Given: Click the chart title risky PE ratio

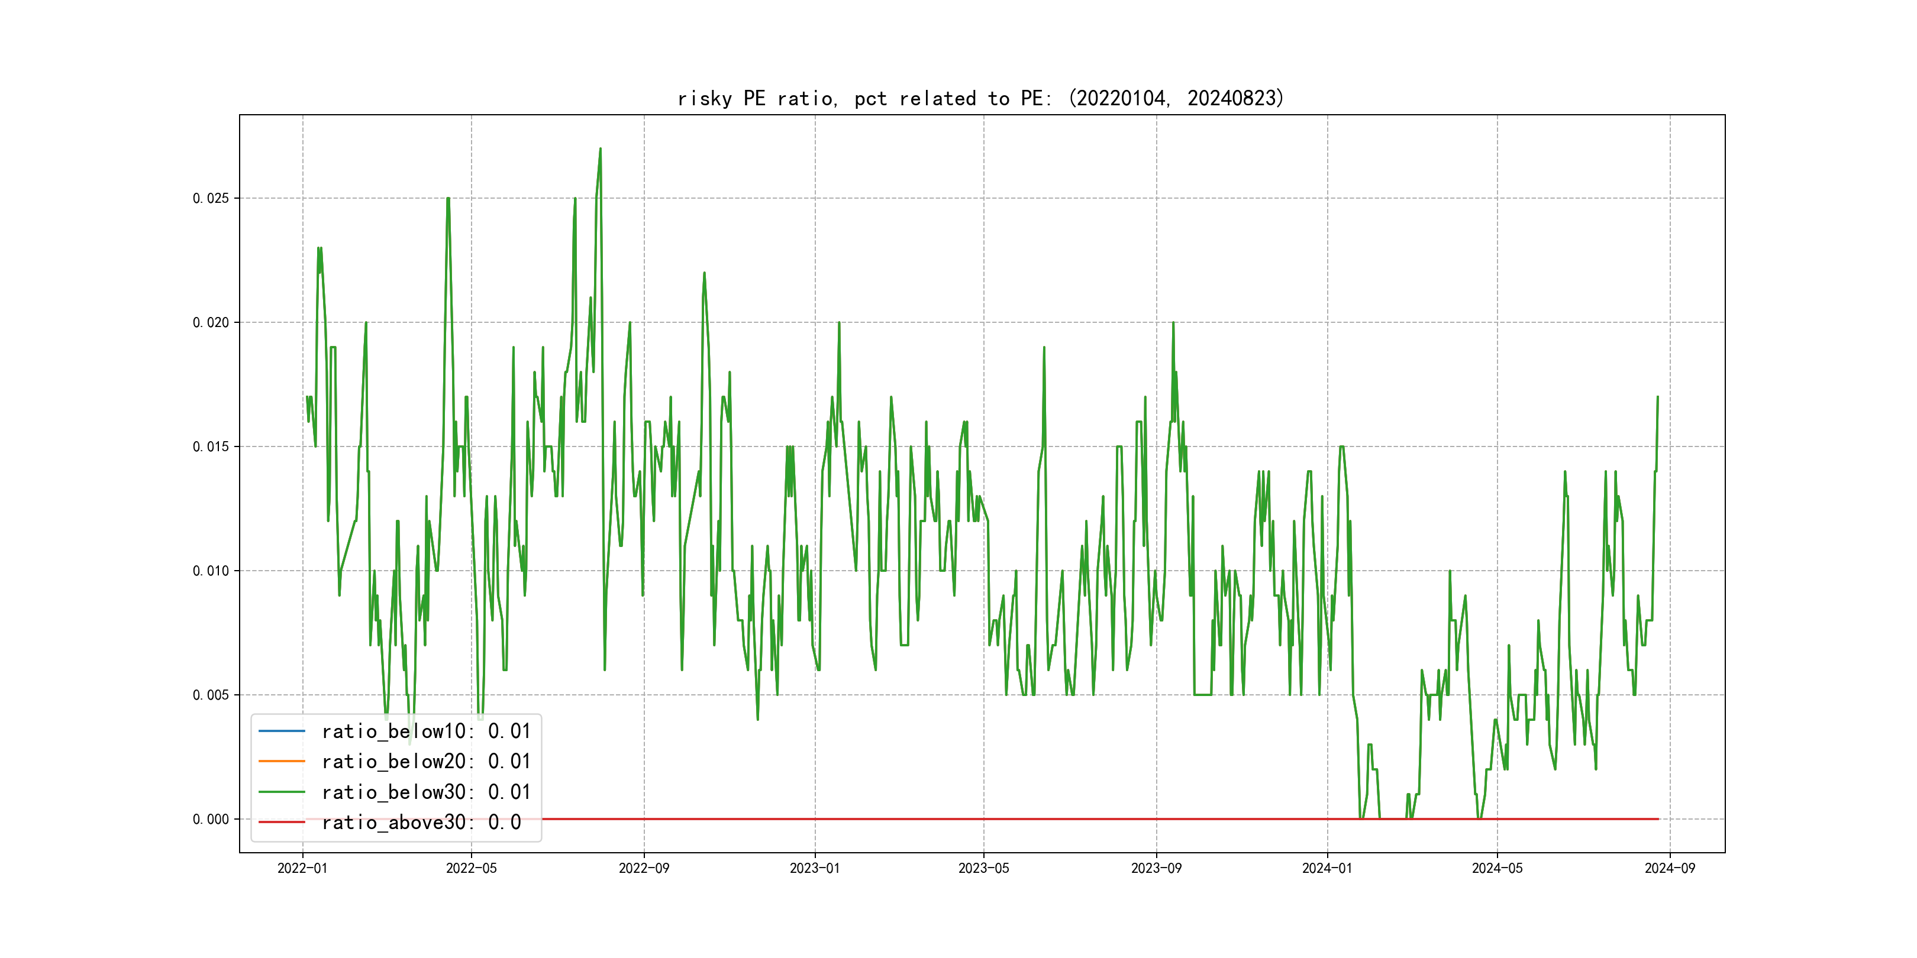Looking at the screenshot, I should pos(981,98).
